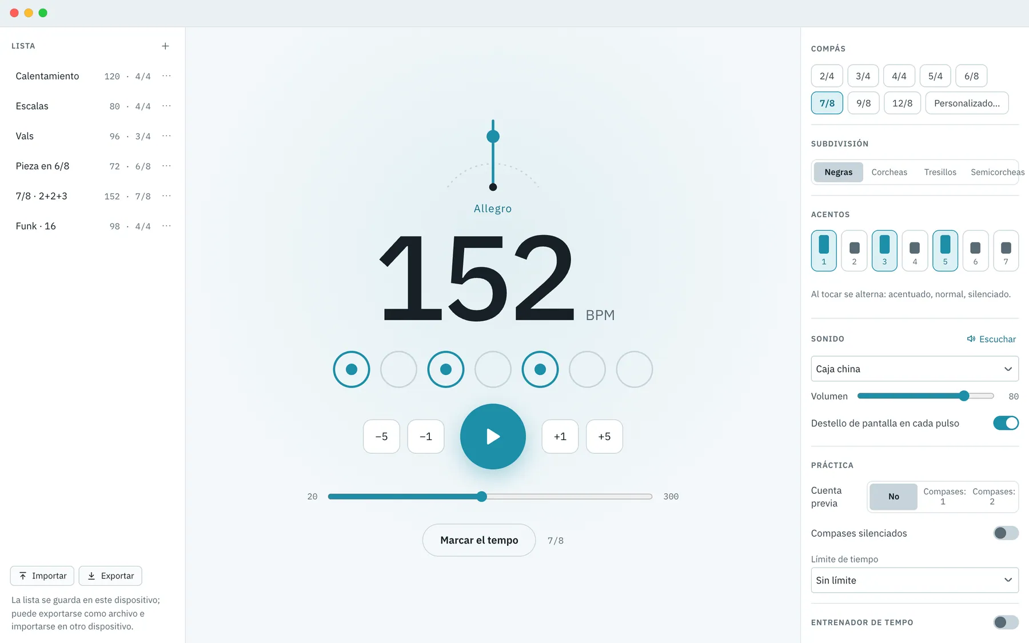Turn on the Entrenador de tempo switch
Viewport: 1029px width, 643px height.
pos(1006,622)
